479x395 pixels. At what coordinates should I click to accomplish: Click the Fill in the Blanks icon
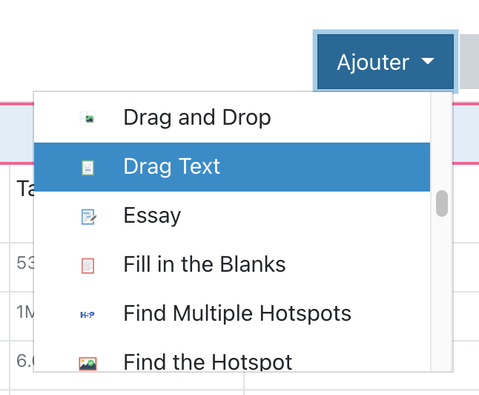pos(88,265)
